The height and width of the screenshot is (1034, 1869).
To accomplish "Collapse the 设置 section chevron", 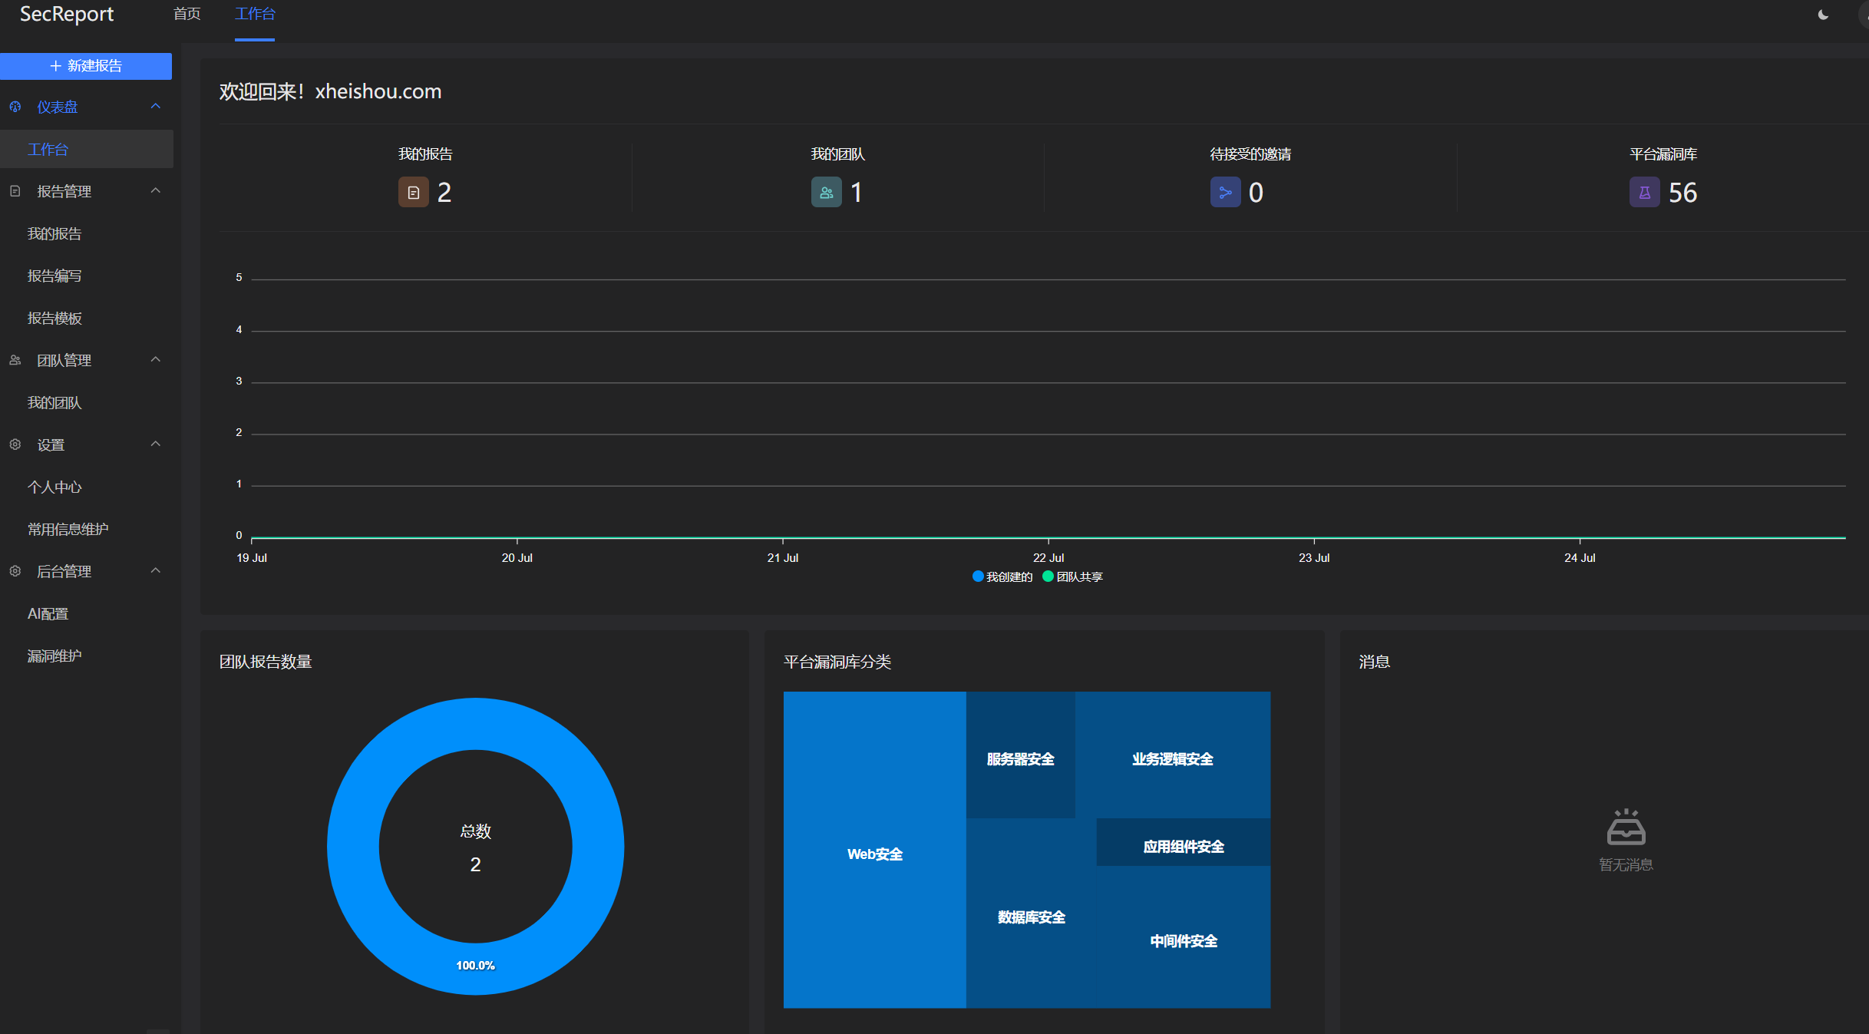I will pyautogui.click(x=156, y=444).
